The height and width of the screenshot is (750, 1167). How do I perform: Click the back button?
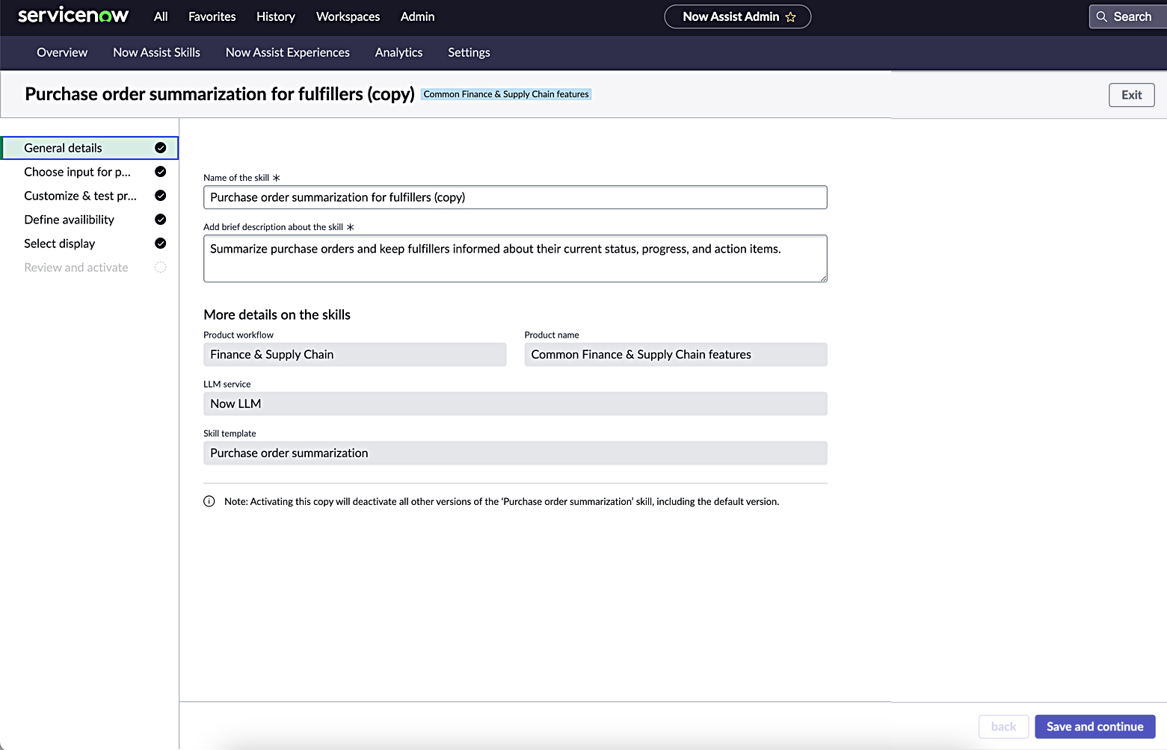tap(1004, 727)
